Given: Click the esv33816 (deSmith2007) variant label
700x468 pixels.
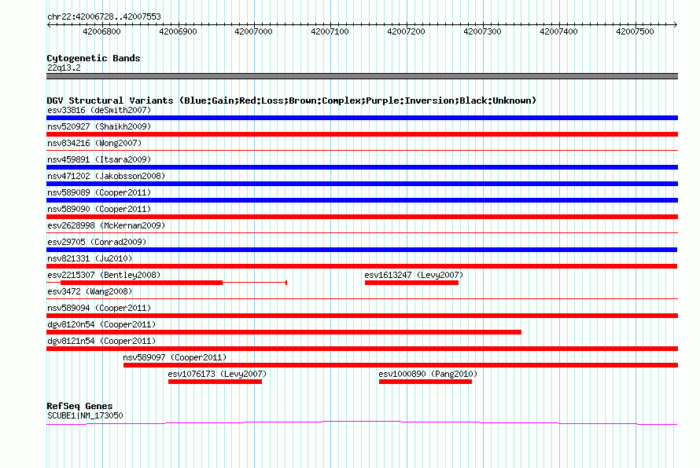Looking at the screenshot, I should coord(99,110).
